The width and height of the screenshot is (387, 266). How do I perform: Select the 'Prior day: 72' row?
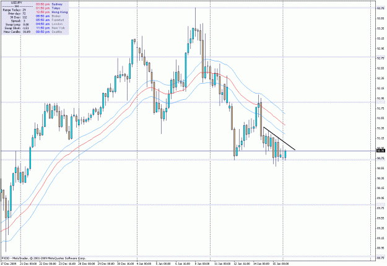click(x=17, y=14)
